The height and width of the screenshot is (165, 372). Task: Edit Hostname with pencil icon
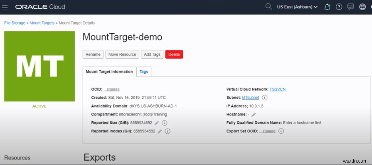coord(253,115)
